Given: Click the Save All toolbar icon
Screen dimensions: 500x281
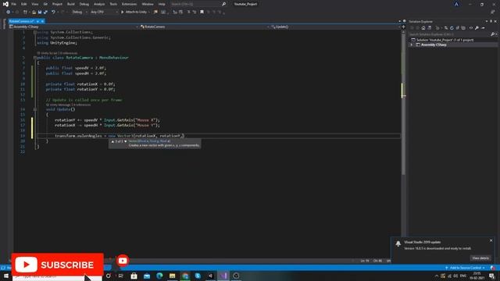Looking at the screenshot, I should pos(45,12).
